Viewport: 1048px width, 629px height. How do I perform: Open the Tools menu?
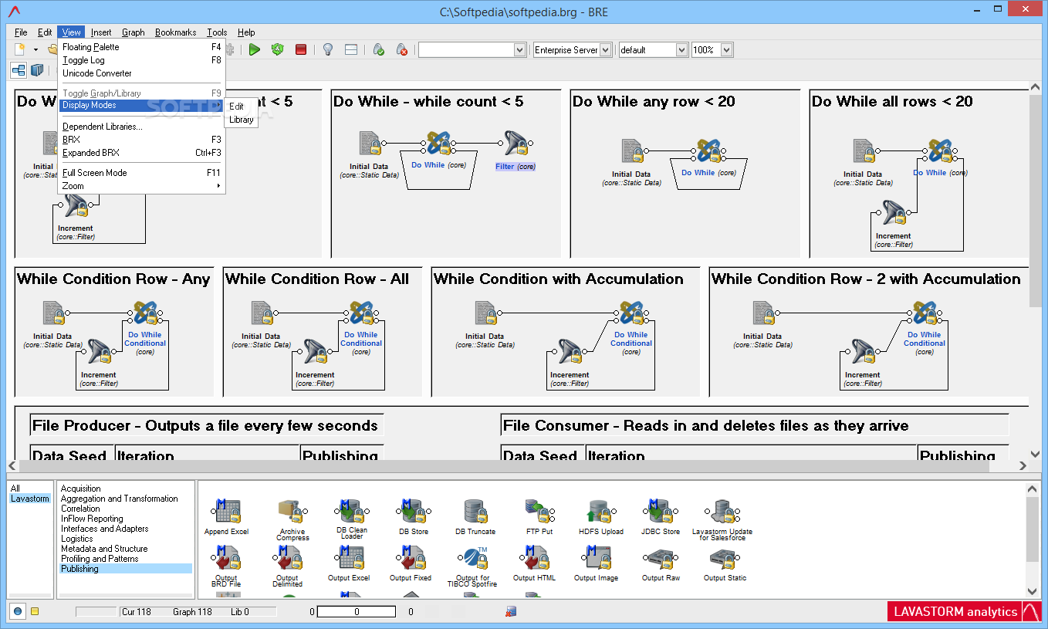coord(217,32)
